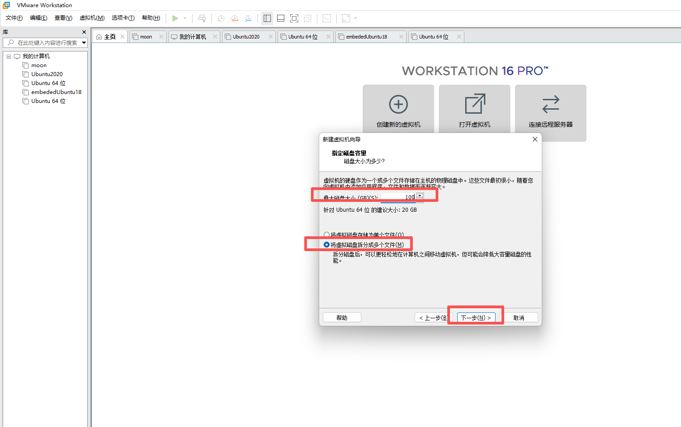Open the 选项卡(T) menu
Image resolution: width=681 pixels, height=427 pixels.
(x=123, y=18)
